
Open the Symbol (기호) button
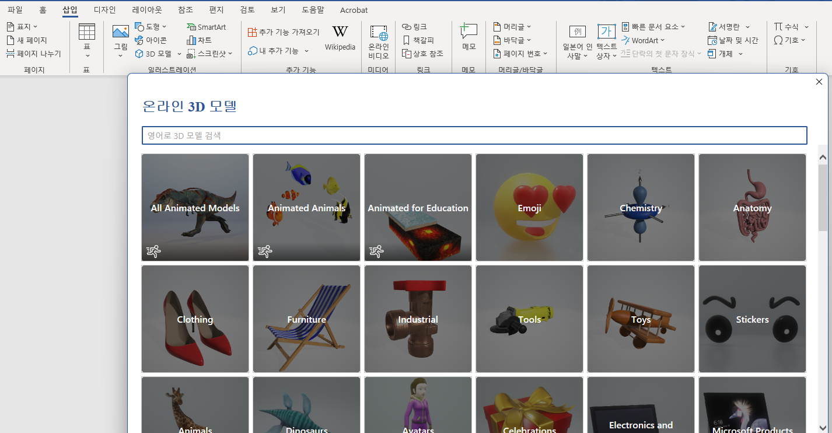[x=789, y=40]
